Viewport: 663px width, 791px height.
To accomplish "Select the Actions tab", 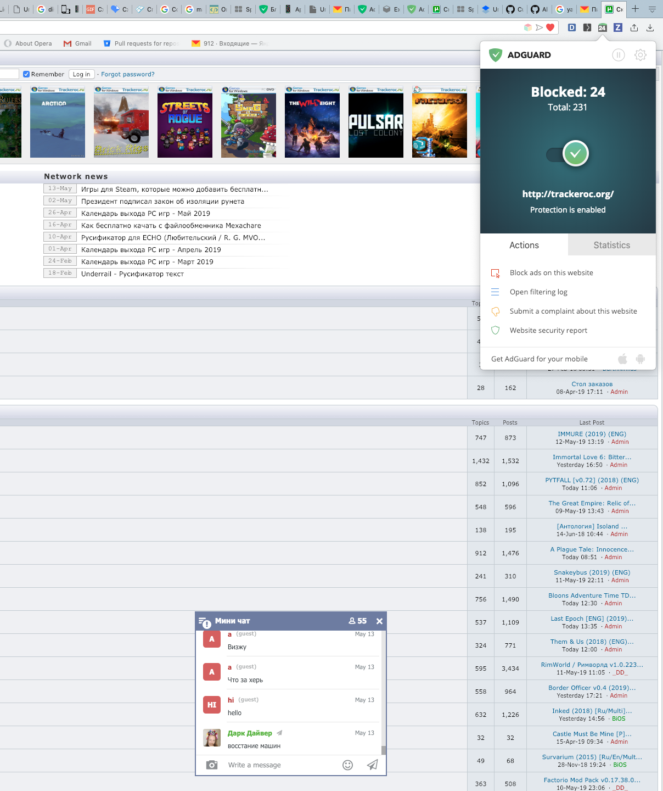I will pos(524,245).
